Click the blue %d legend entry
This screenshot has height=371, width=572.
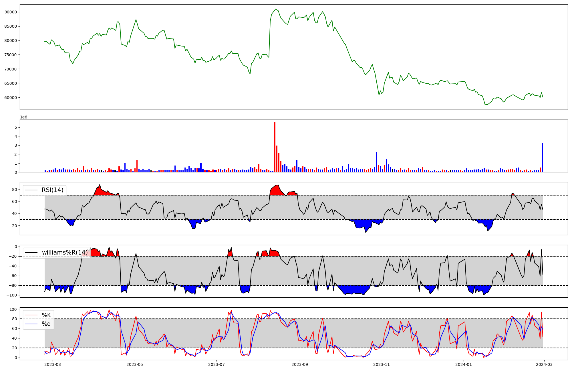pyautogui.click(x=46, y=324)
